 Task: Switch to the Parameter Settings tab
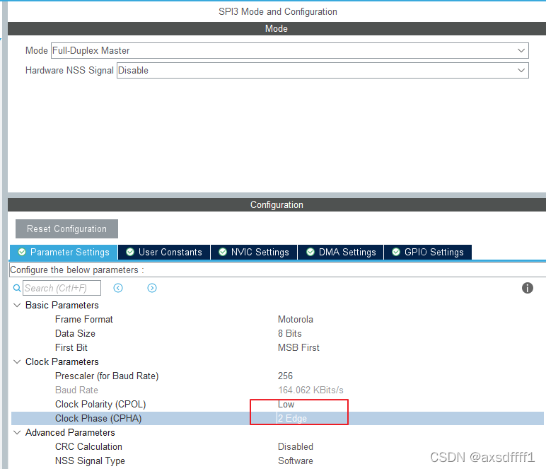coord(64,252)
